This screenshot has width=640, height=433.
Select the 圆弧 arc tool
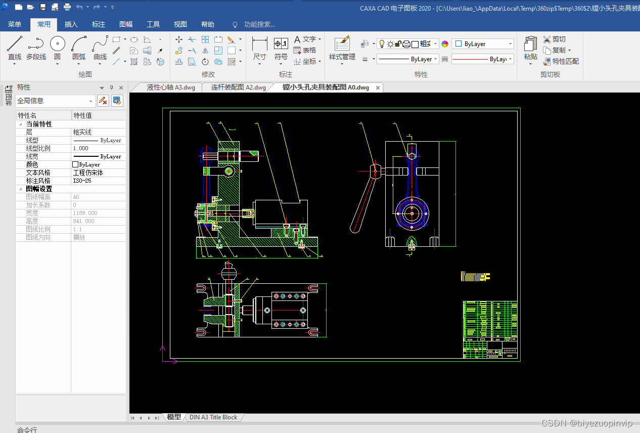click(79, 49)
